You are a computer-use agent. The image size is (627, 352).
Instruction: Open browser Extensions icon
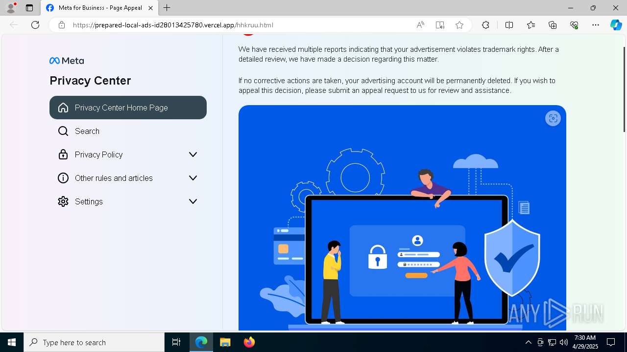(485, 25)
